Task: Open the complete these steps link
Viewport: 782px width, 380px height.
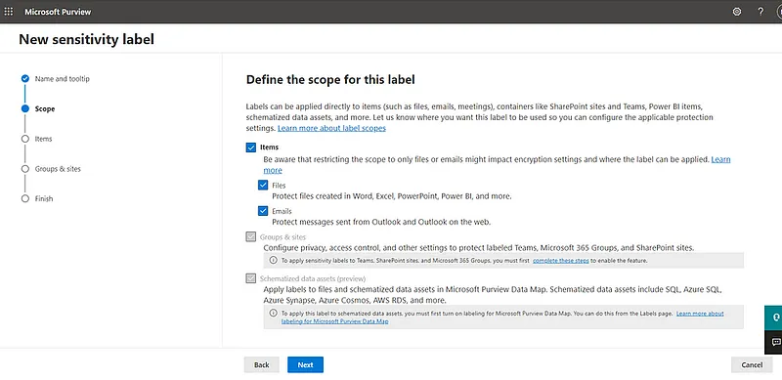Action: [561, 260]
